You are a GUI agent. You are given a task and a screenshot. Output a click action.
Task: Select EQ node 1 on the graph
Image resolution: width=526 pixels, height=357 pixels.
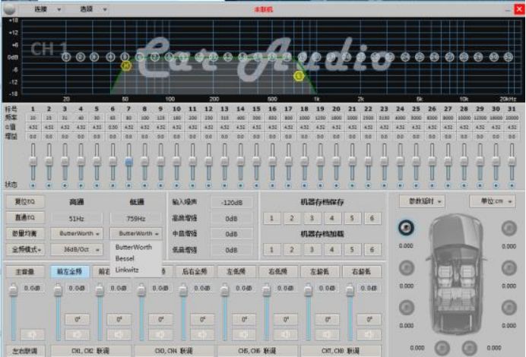pos(66,57)
